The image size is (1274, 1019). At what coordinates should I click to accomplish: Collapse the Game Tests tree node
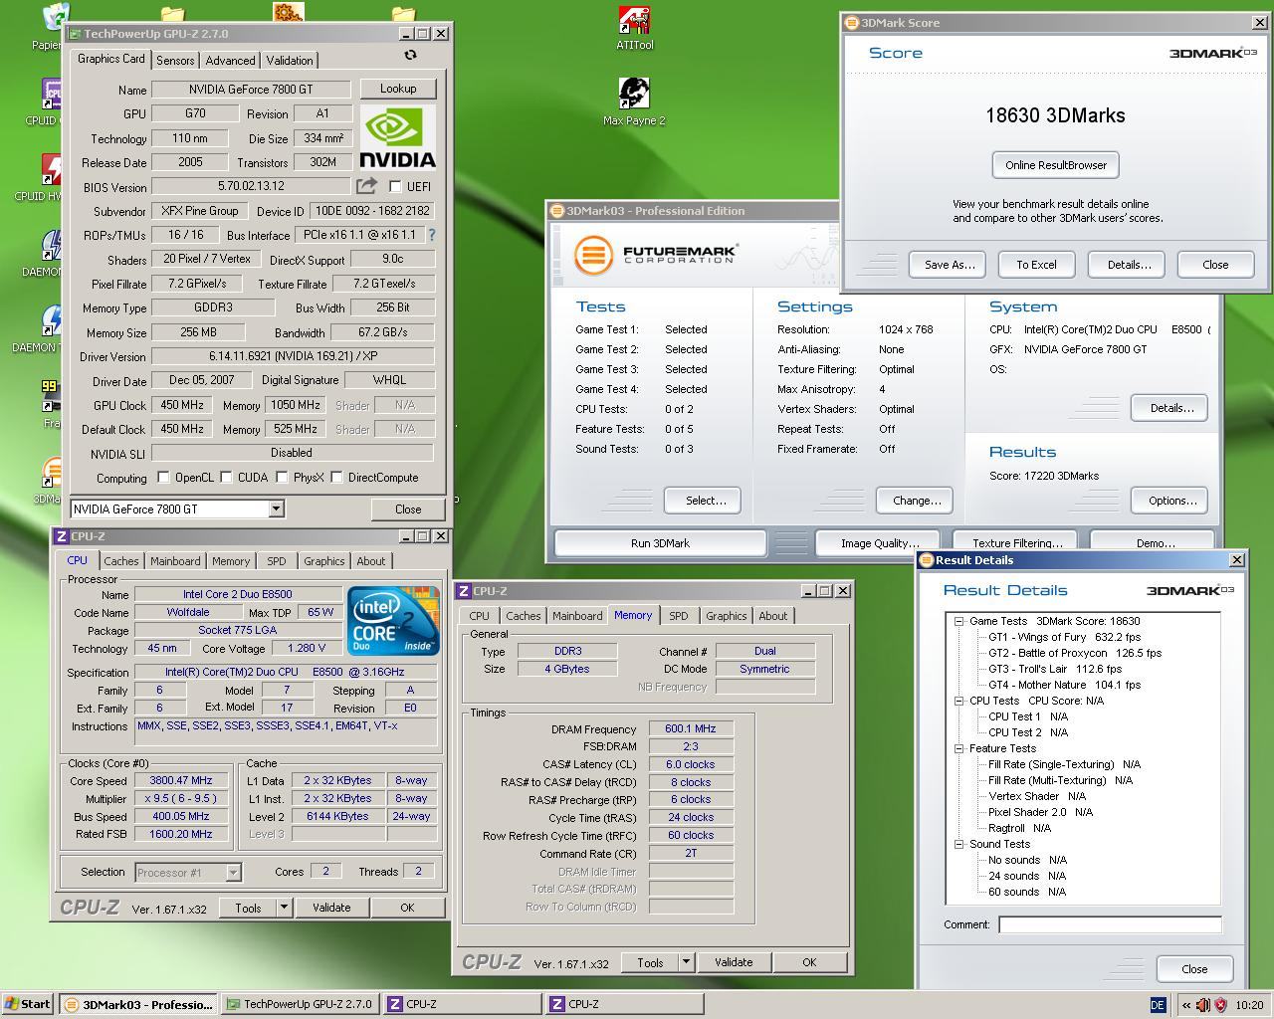959,621
